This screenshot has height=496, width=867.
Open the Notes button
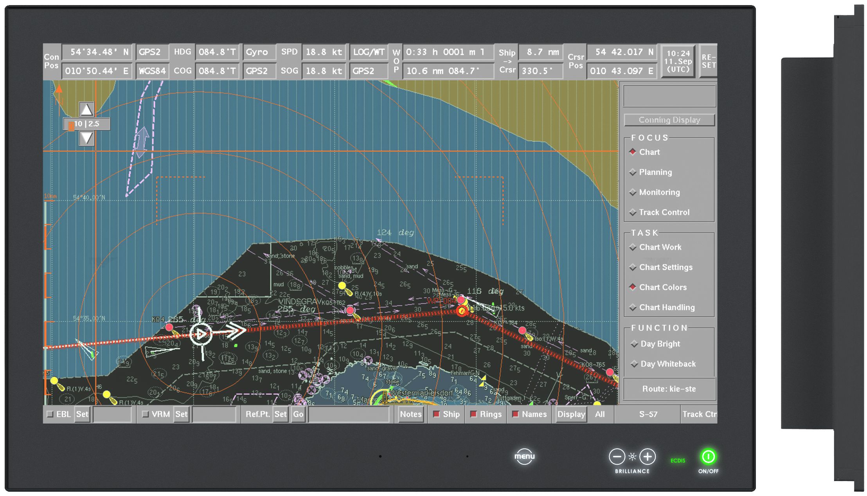pyautogui.click(x=410, y=414)
